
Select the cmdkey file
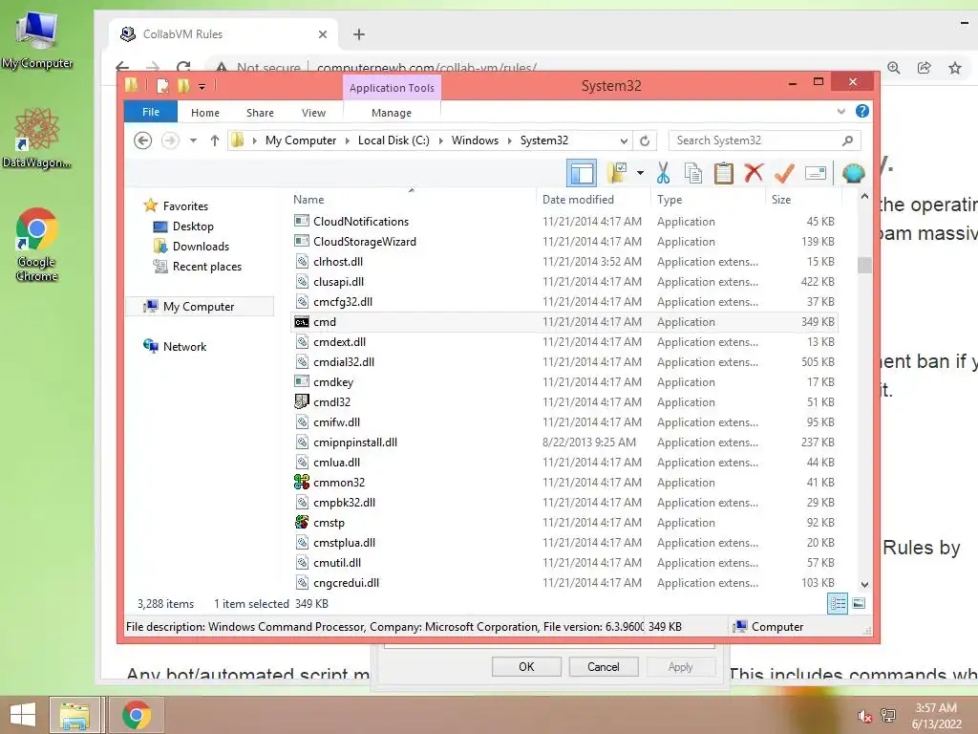[x=564, y=382]
